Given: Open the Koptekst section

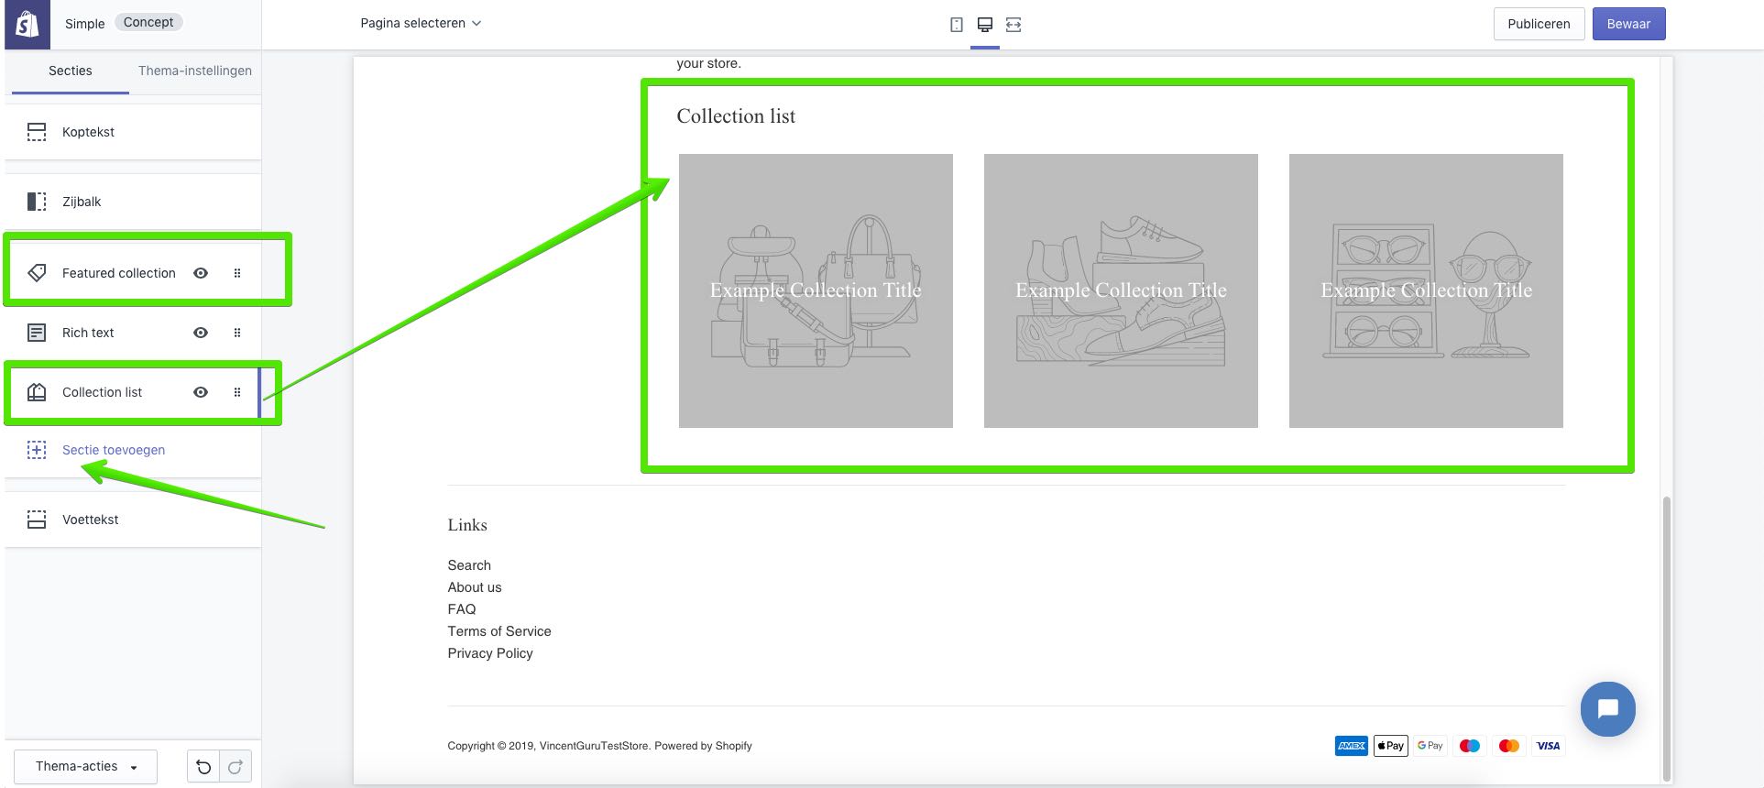Looking at the screenshot, I should pos(133,132).
